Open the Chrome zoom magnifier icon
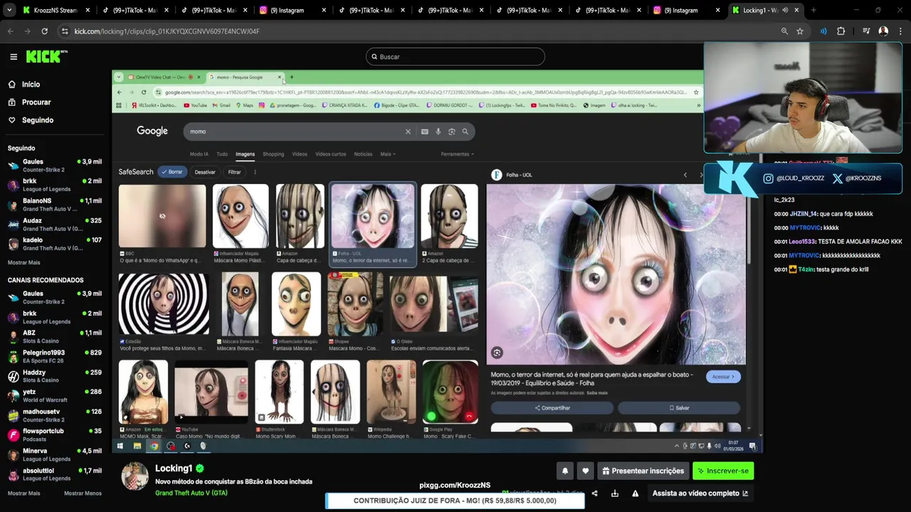The width and height of the screenshot is (911, 512). pyautogui.click(x=784, y=31)
